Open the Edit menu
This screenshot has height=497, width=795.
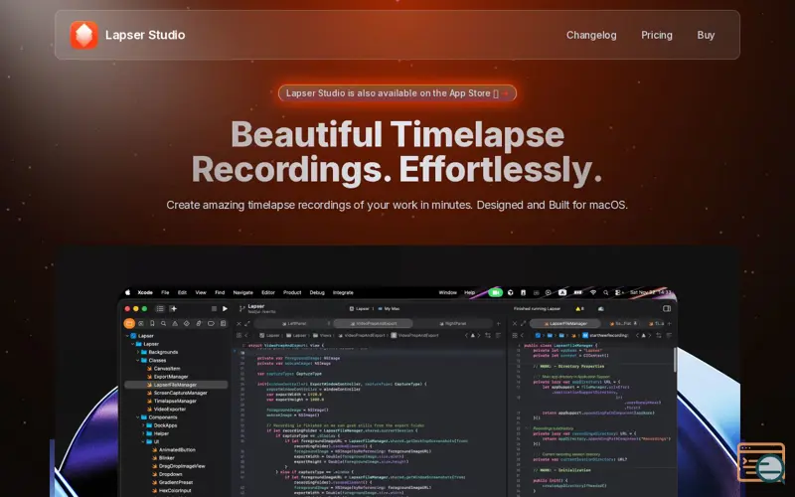[182, 292]
